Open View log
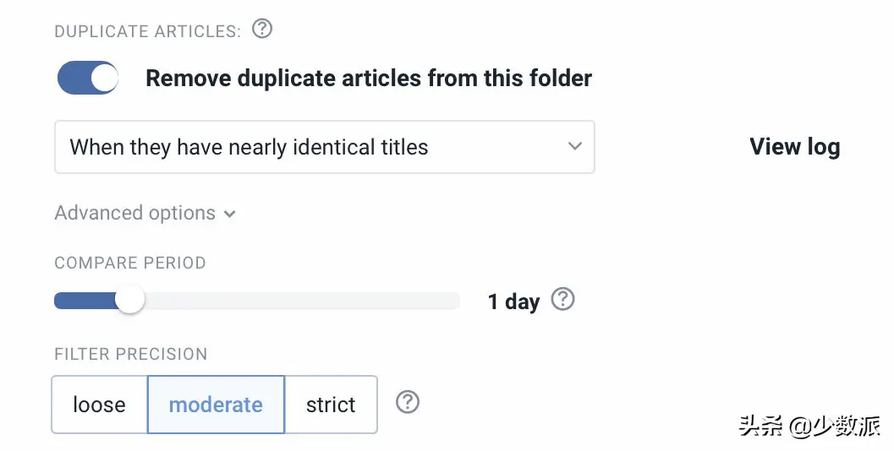Screen dimensions: 894x451 pyautogui.click(x=794, y=147)
